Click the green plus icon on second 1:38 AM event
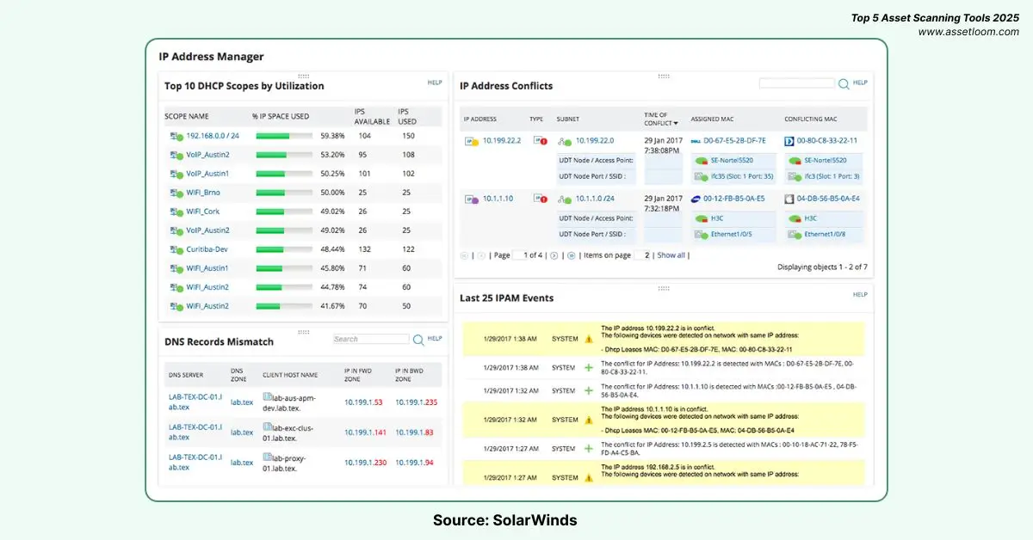This screenshot has width=1033, height=540. pyautogui.click(x=589, y=367)
